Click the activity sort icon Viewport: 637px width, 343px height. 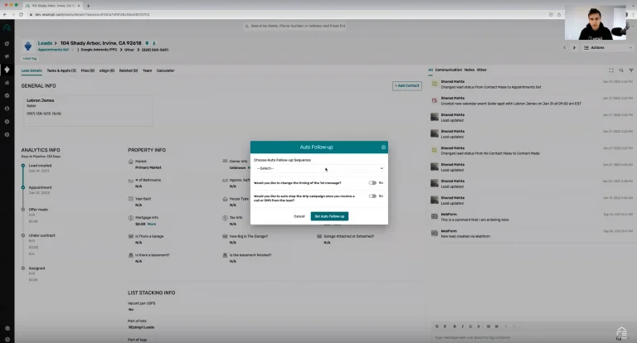point(621,70)
